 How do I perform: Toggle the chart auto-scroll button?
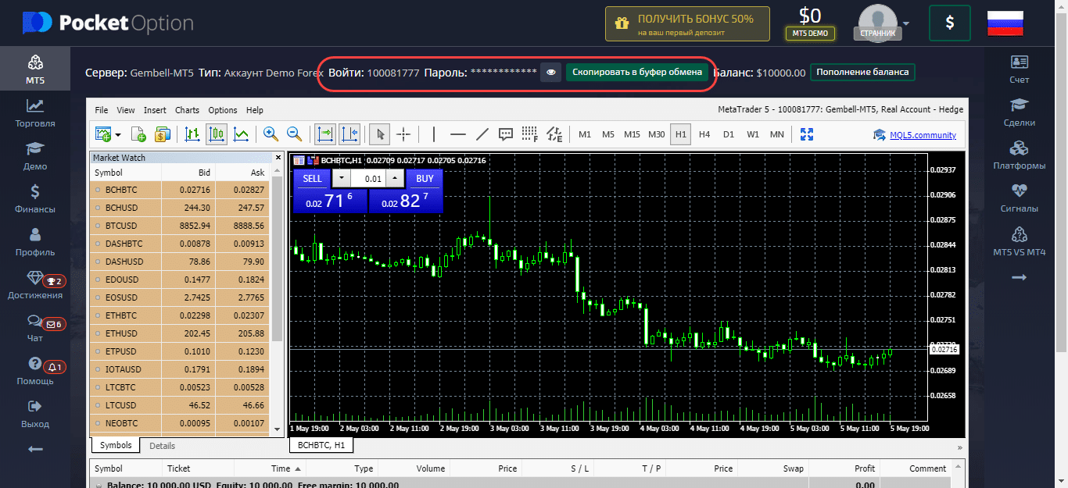coord(324,134)
